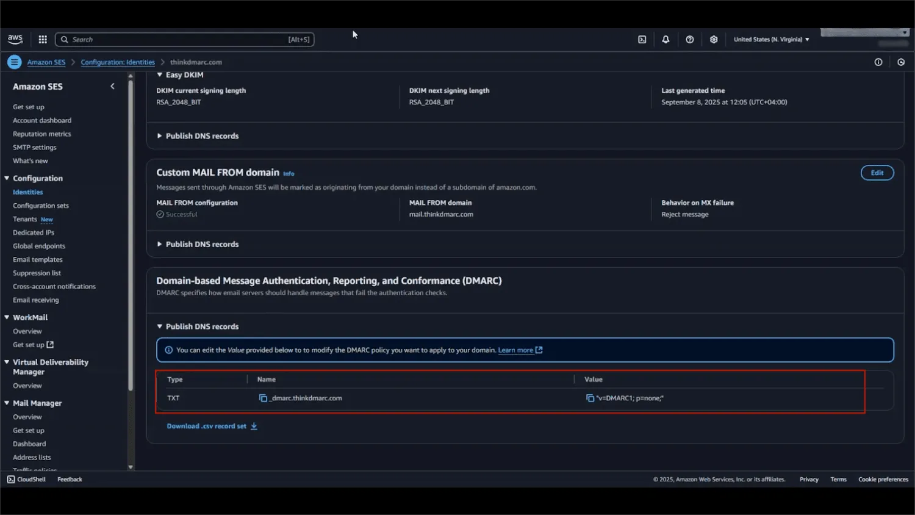915x515 pixels.
Task: Open Global endpoints
Action: (39, 246)
